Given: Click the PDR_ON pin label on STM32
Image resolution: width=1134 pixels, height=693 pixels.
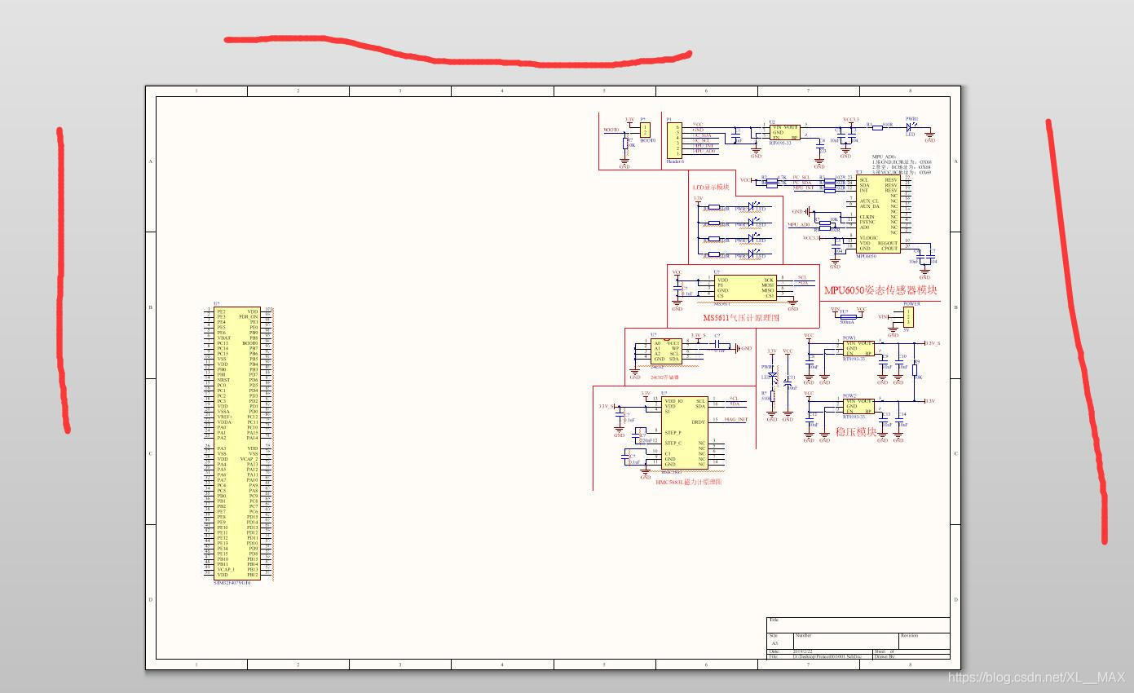Looking at the screenshot, I should (248, 316).
